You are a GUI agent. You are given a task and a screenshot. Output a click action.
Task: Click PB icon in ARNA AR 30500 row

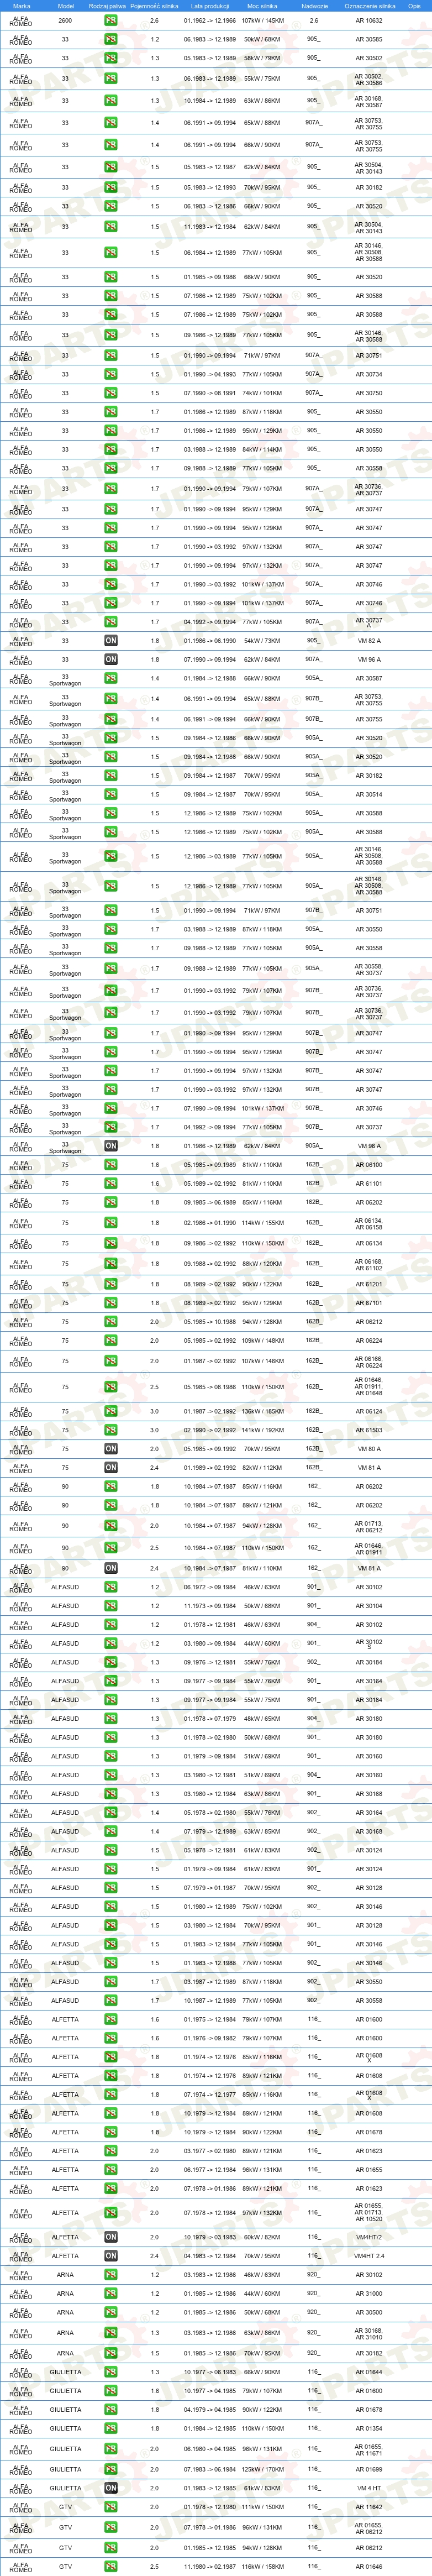111,2313
